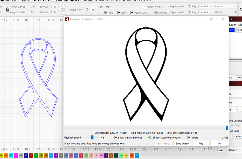Pick the gray 08 palette color

point(21,155)
